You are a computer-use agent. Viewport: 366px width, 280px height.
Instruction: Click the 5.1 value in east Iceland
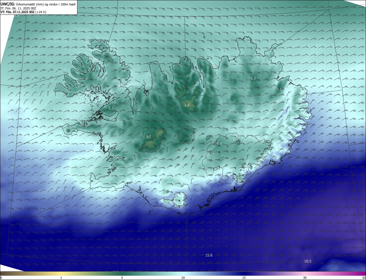pos(279,89)
